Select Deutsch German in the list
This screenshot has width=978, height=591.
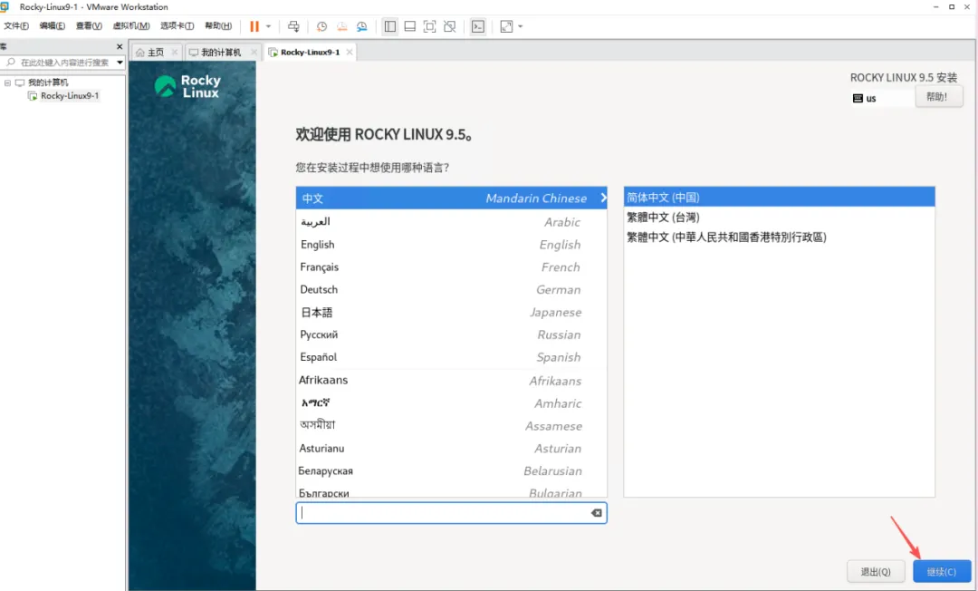click(451, 289)
